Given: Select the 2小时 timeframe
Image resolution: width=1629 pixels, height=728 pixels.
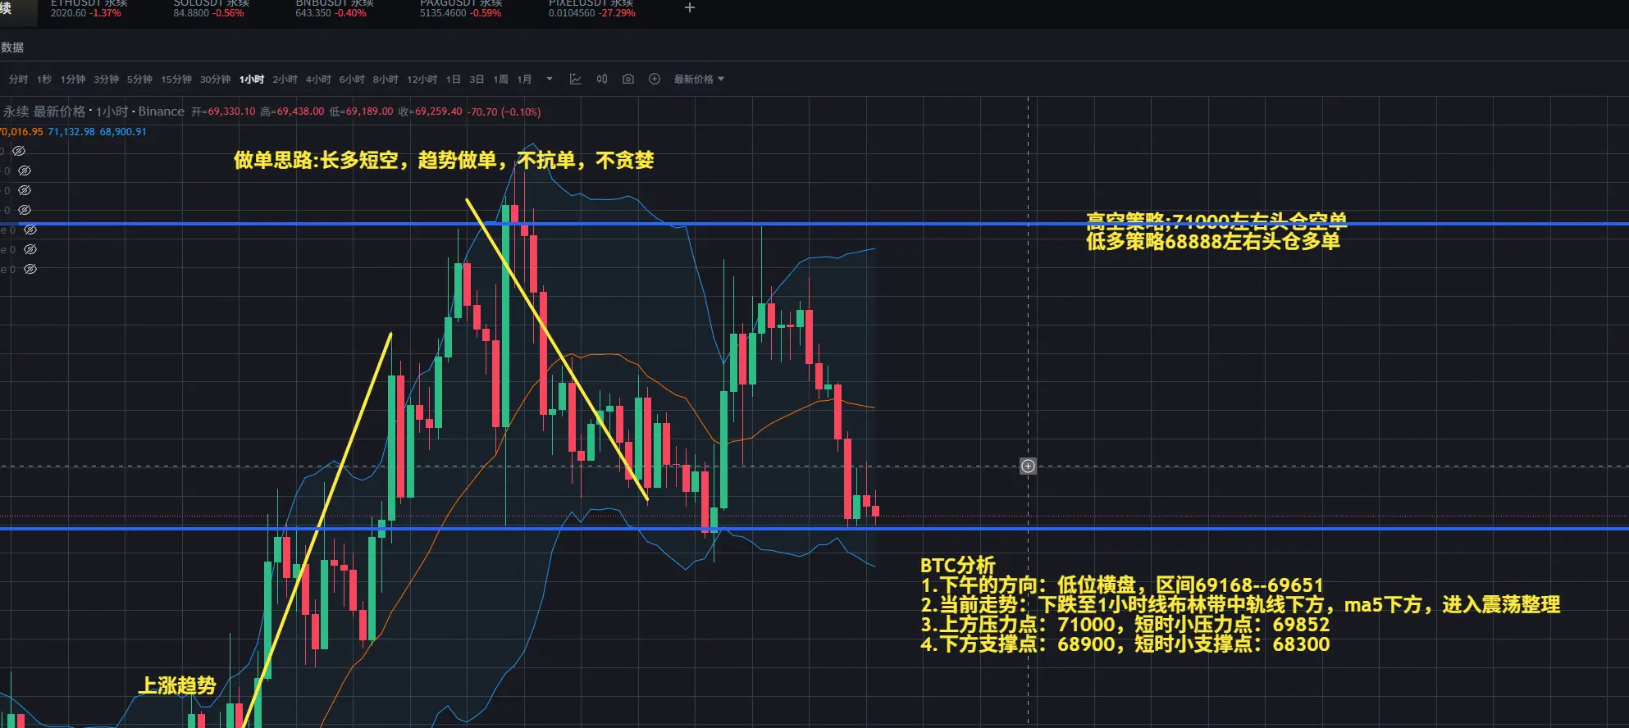Looking at the screenshot, I should (x=285, y=80).
